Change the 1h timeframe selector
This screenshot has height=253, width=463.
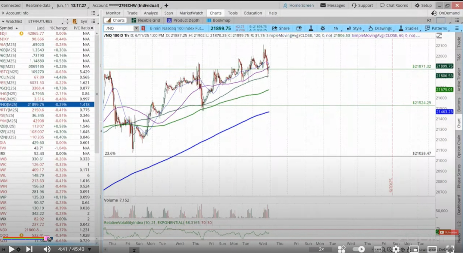337,28
